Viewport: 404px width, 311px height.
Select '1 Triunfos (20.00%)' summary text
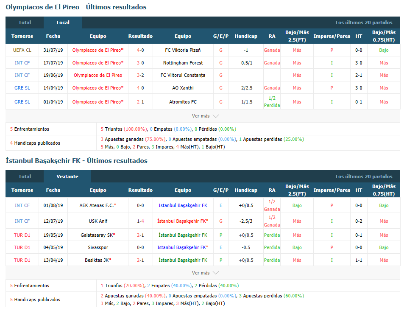(x=123, y=286)
